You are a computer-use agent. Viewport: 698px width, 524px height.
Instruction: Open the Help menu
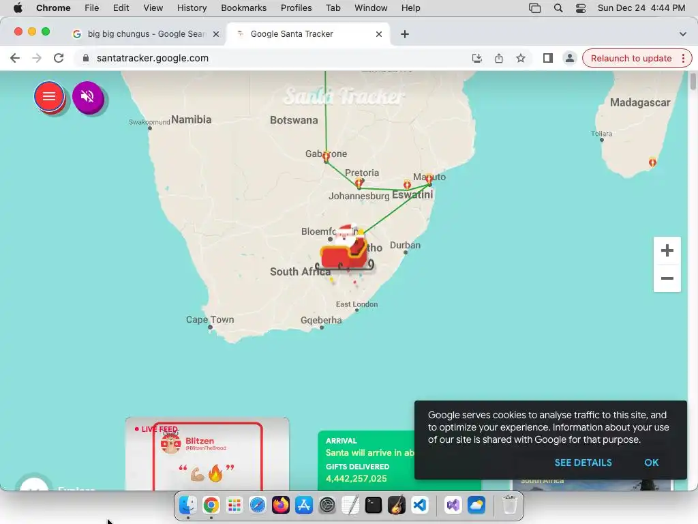[410, 8]
